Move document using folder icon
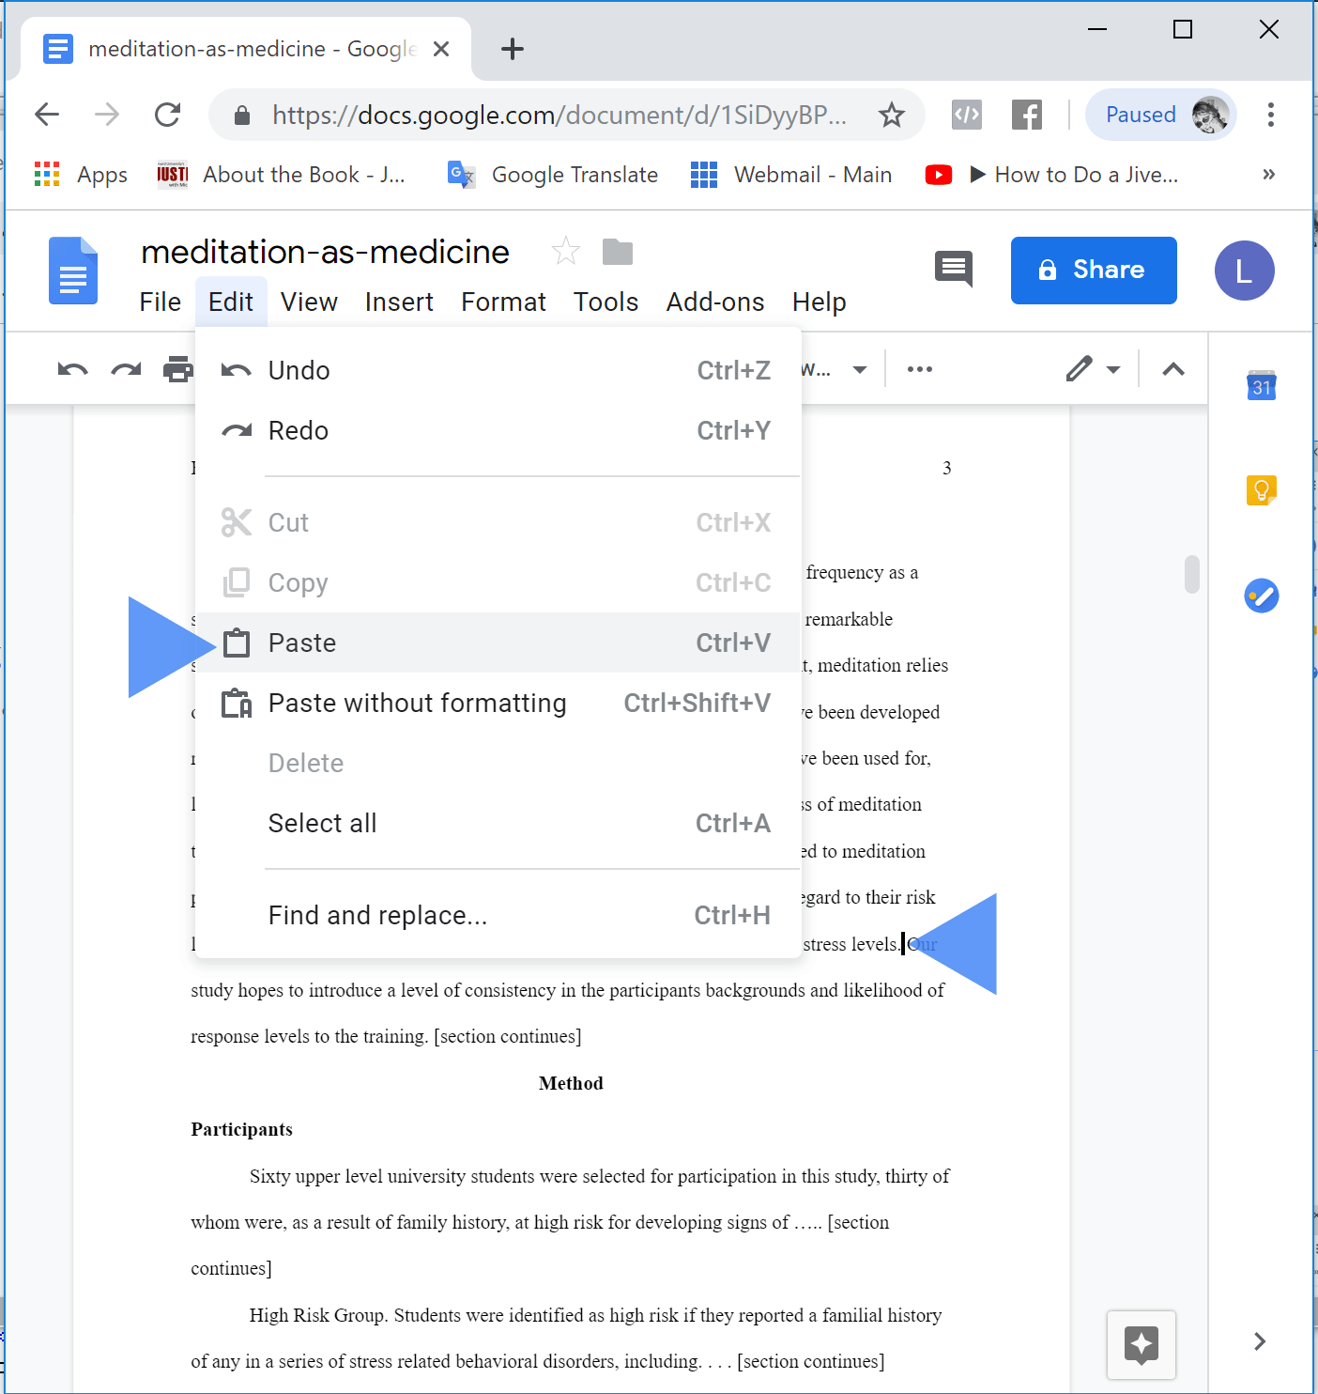The width and height of the screenshot is (1318, 1394). pos(617,252)
